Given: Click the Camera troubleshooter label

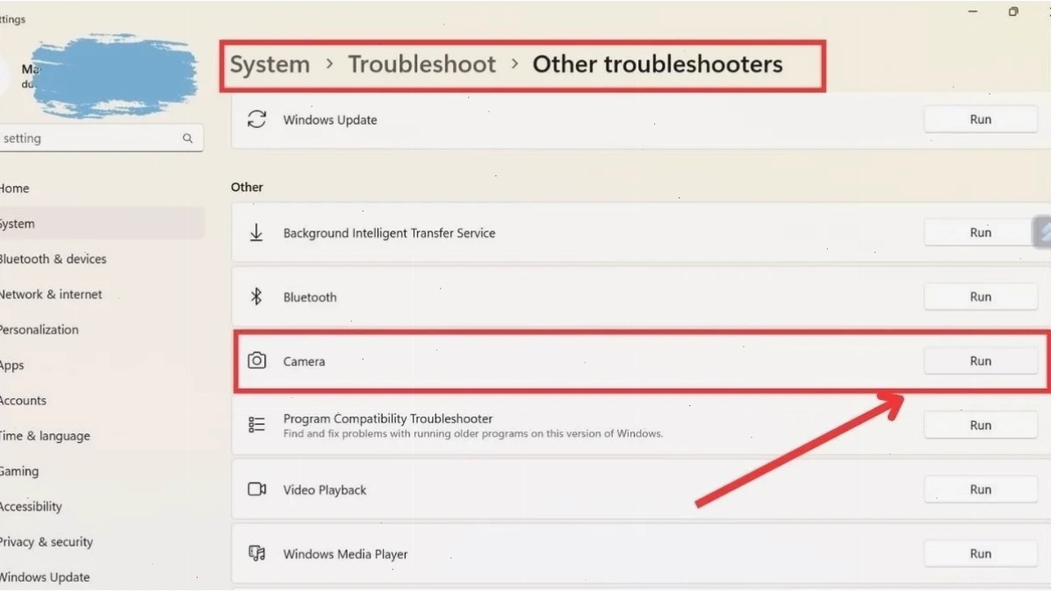Looking at the screenshot, I should pyautogui.click(x=305, y=361).
